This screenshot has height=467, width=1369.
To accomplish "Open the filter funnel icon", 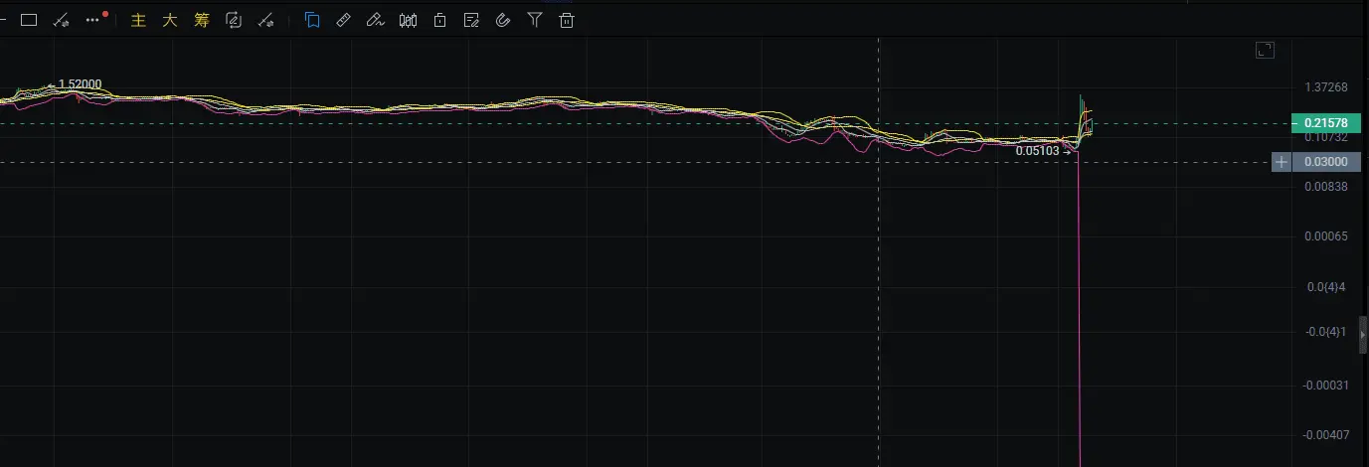I will click(x=535, y=20).
